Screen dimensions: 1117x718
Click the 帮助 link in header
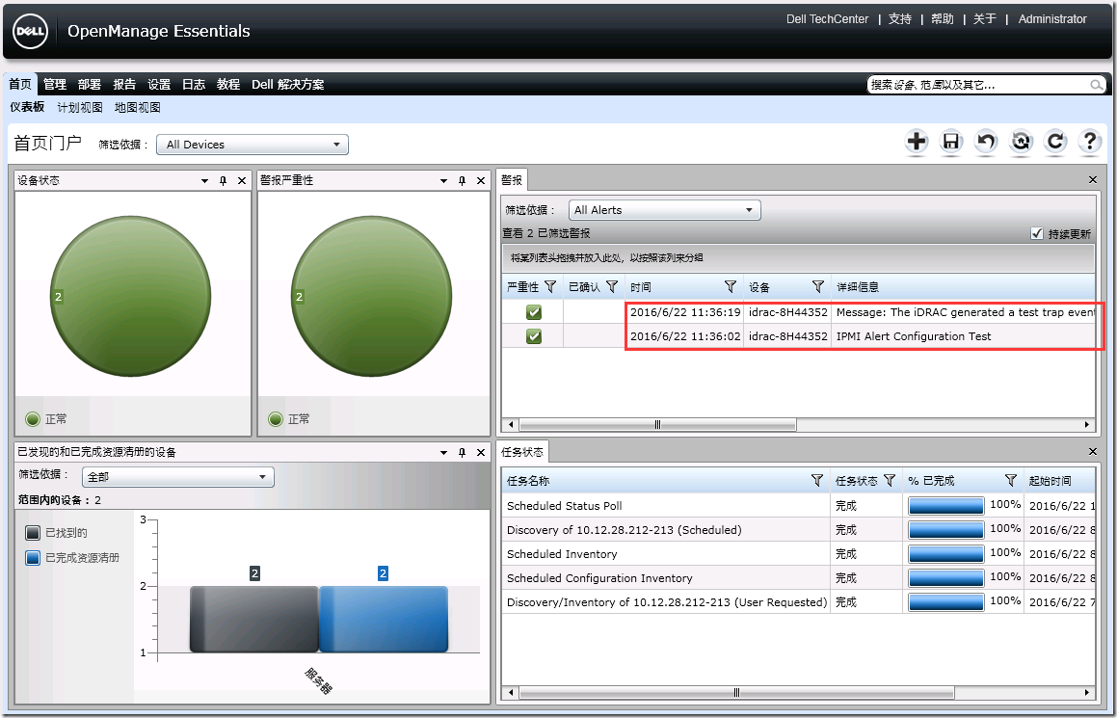[x=943, y=19]
